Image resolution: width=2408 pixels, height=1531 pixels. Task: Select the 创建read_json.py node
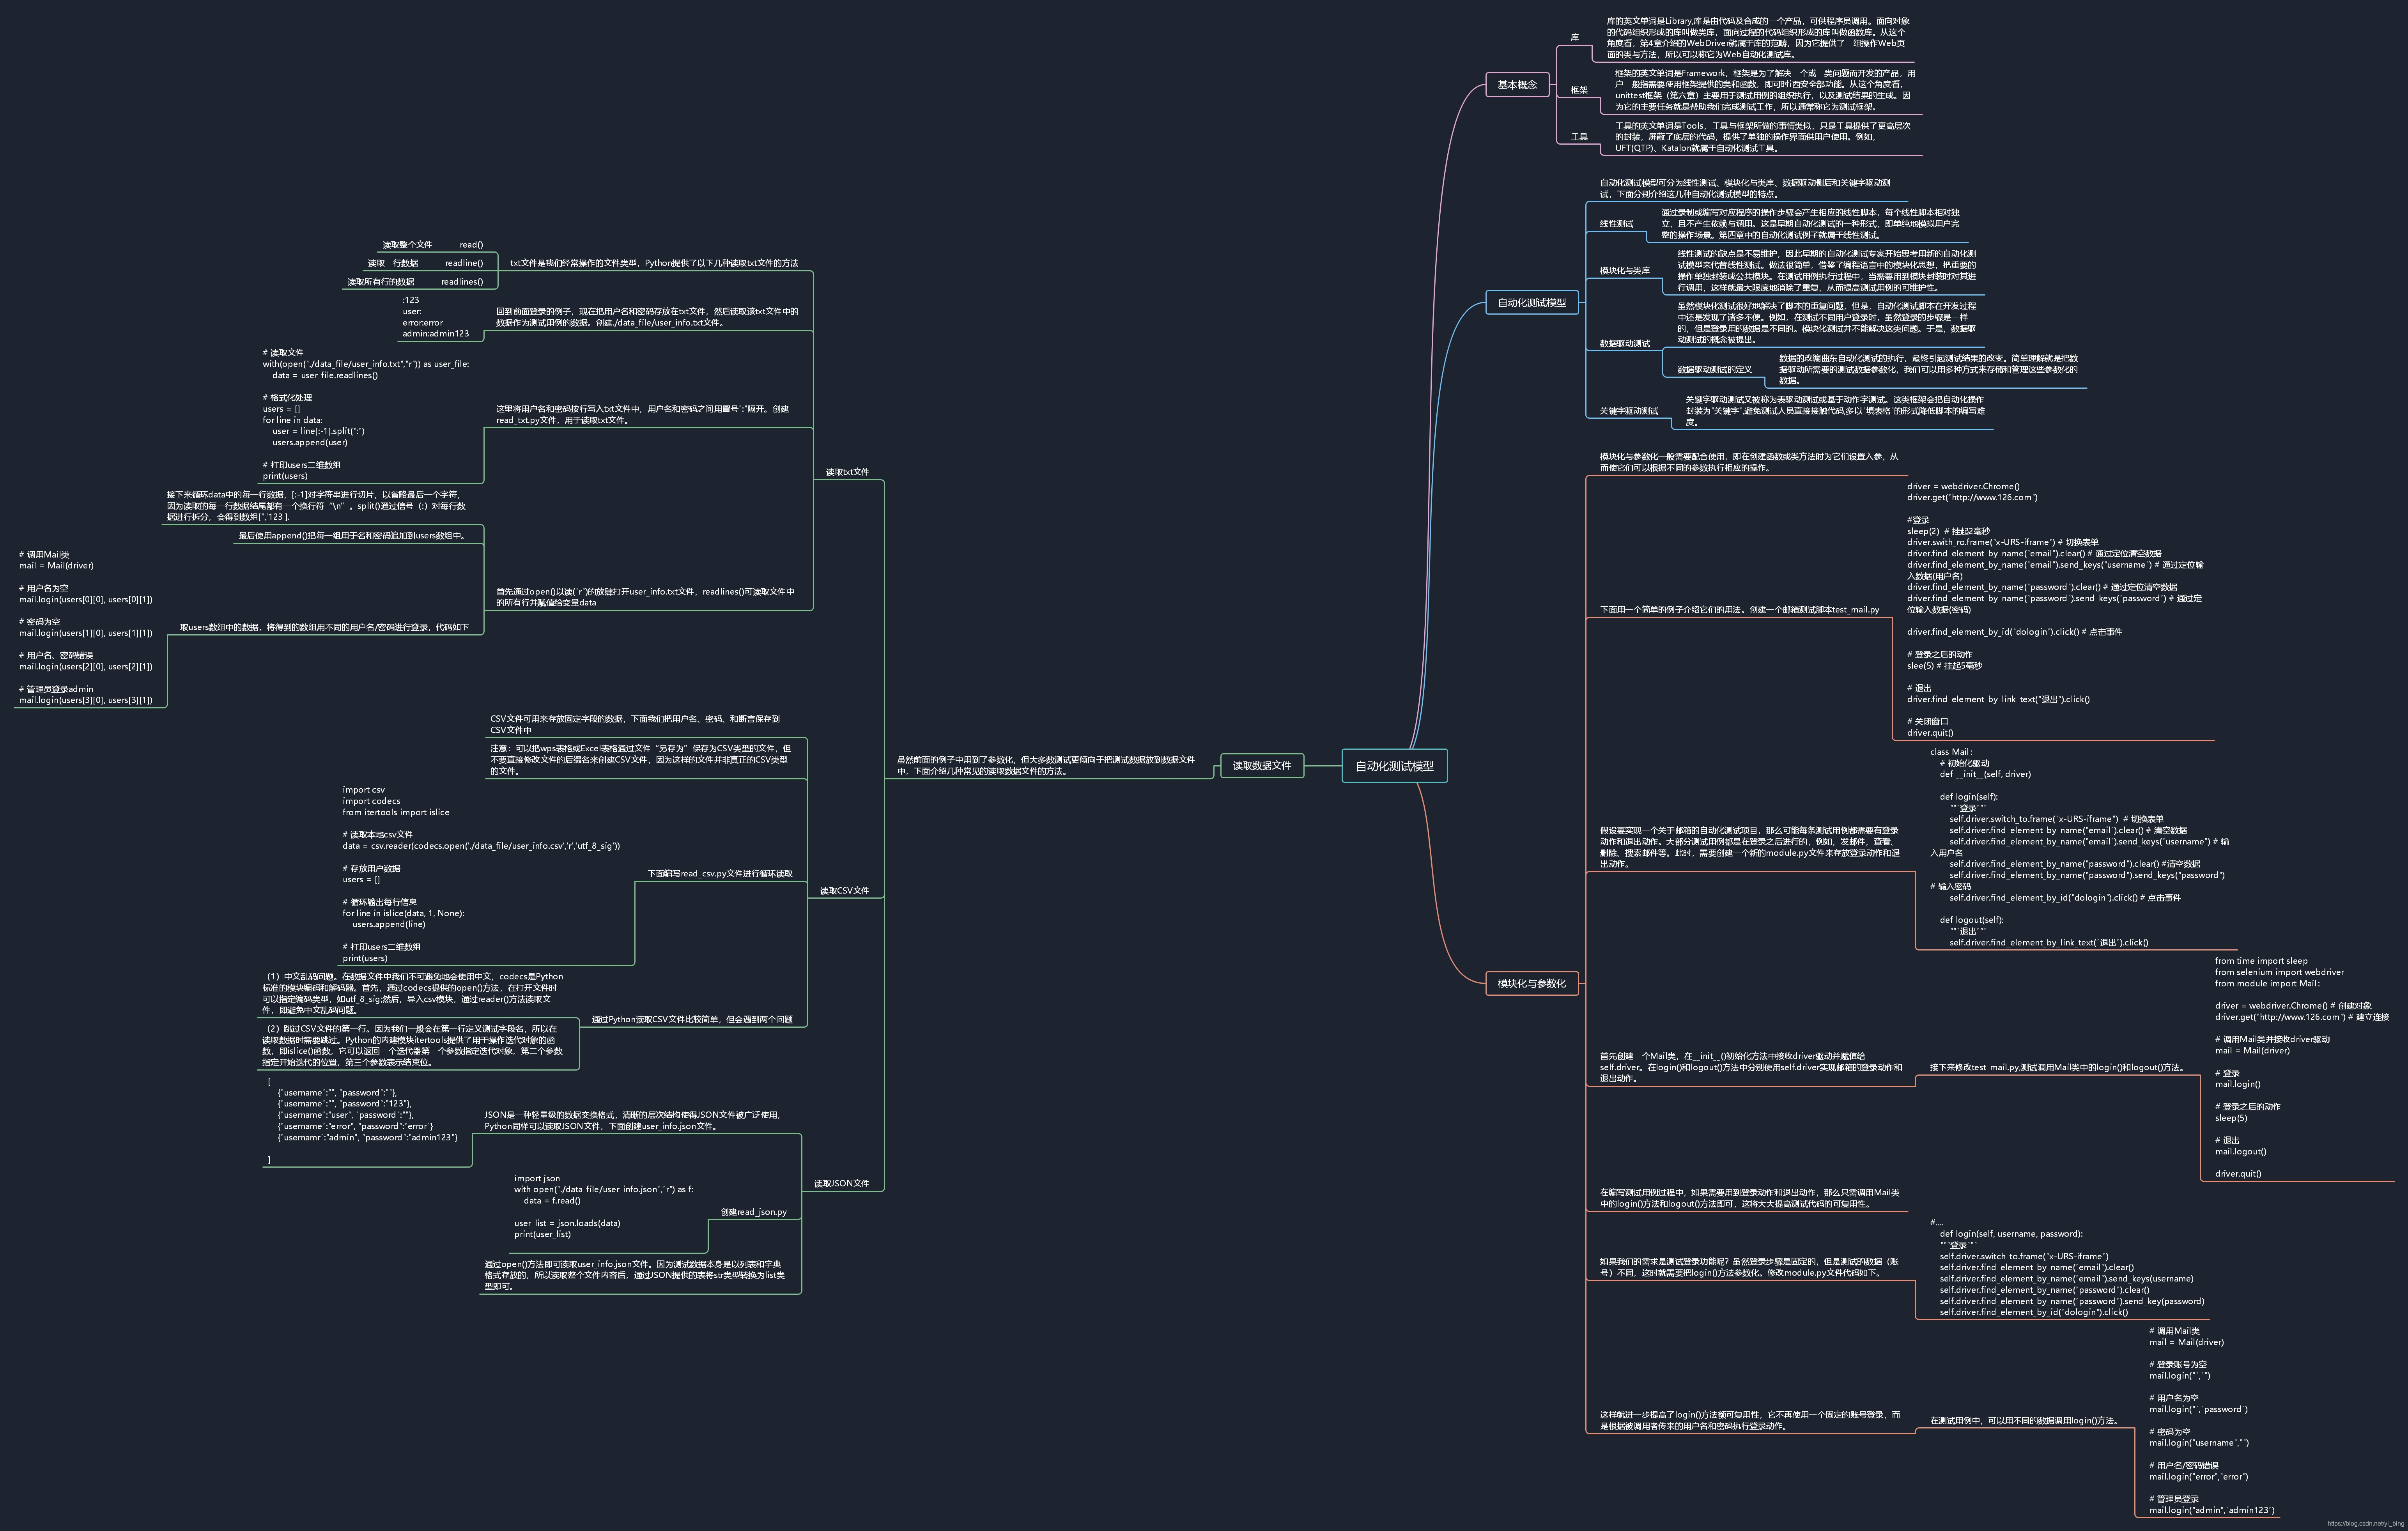(x=753, y=1212)
